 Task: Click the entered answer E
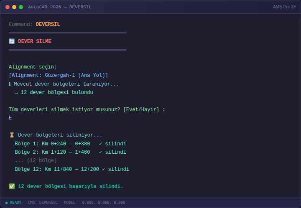[10, 118]
